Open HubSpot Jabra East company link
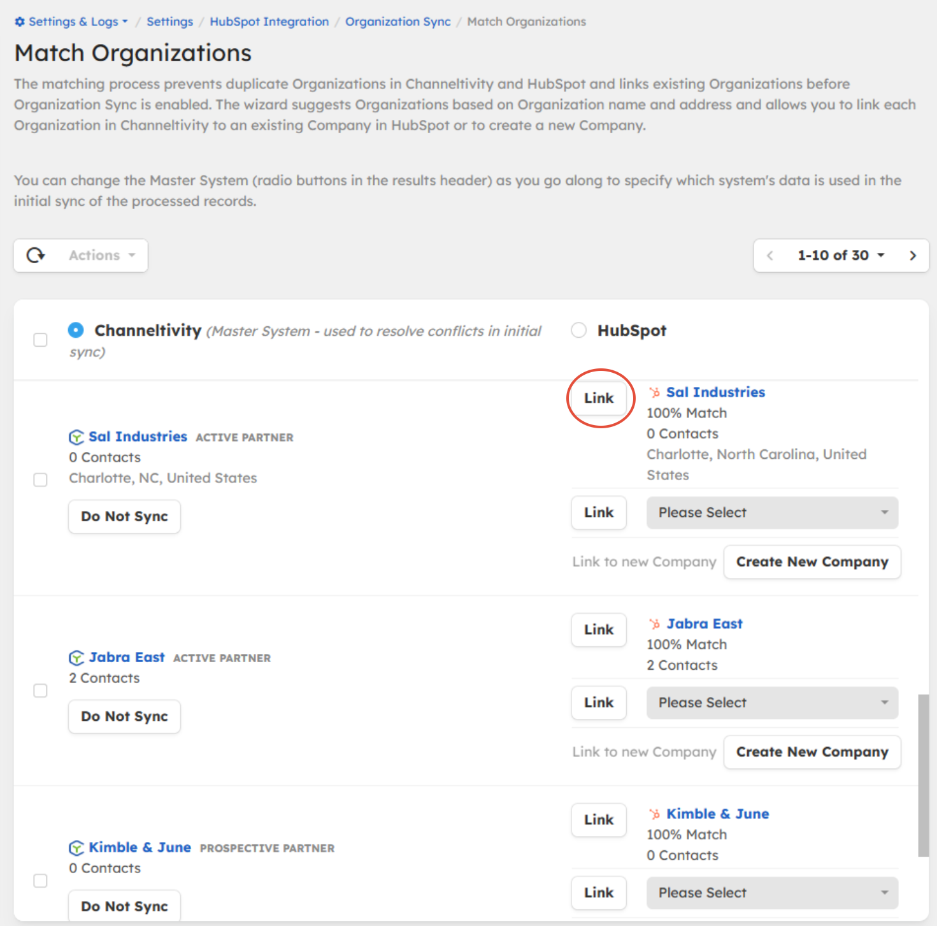Viewport: 937px width, 926px height. click(705, 624)
